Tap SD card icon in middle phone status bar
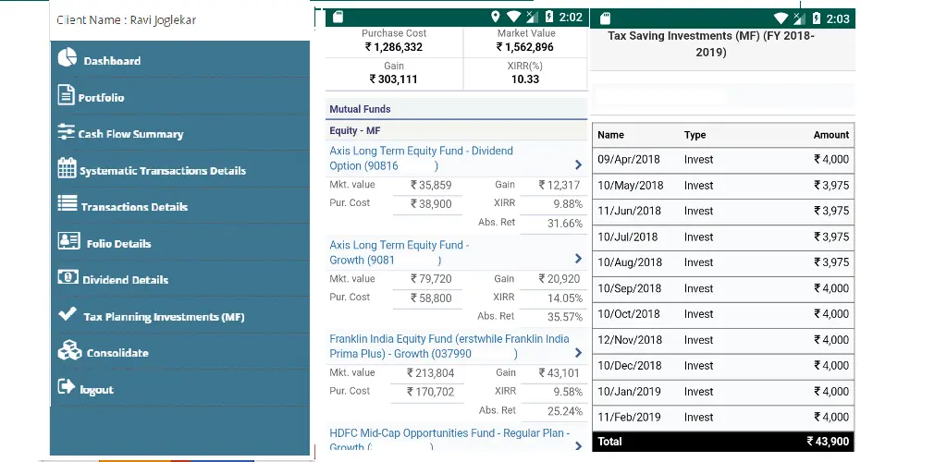This screenshot has height=462, width=947. click(338, 18)
